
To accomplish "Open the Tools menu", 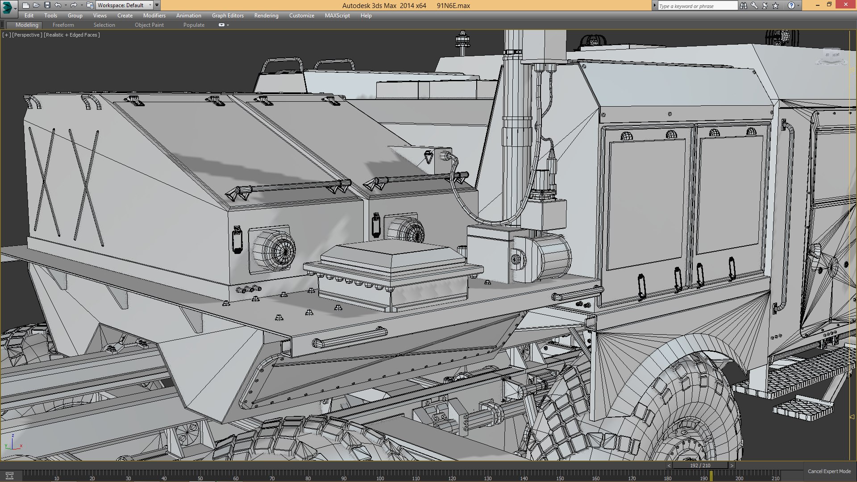I will pyautogui.click(x=50, y=16).
